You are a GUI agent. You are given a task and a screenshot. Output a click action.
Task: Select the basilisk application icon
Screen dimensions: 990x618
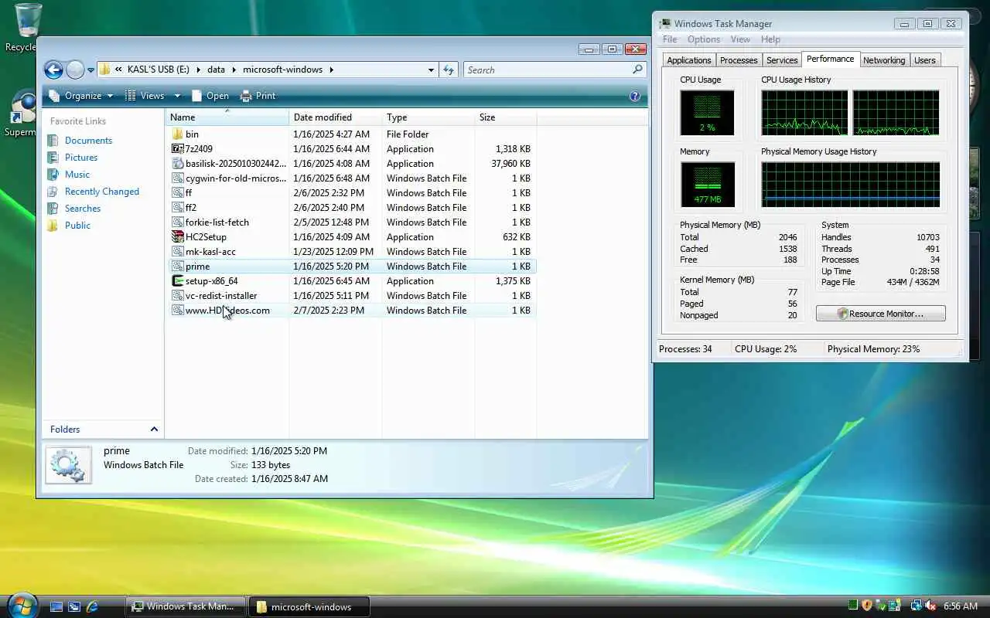click(x=177, y=164)
